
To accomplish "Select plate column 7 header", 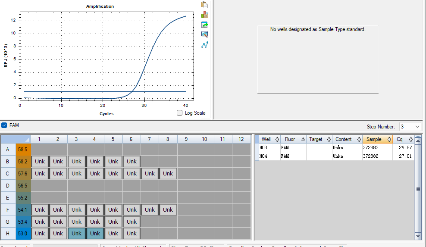I will 150,139.
